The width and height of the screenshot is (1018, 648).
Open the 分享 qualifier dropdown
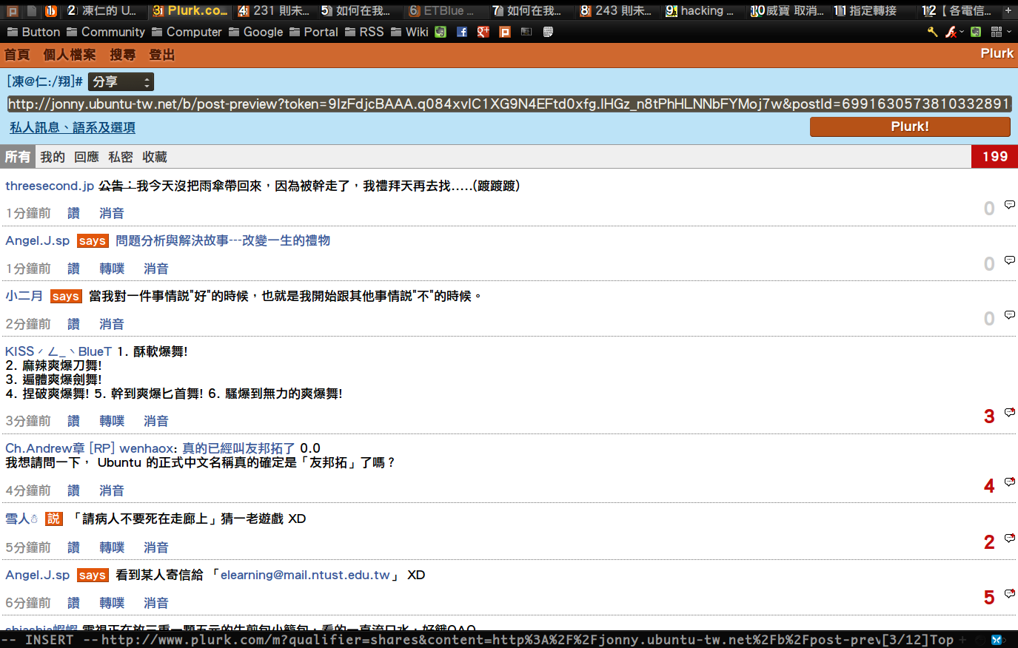coord(121,82)
